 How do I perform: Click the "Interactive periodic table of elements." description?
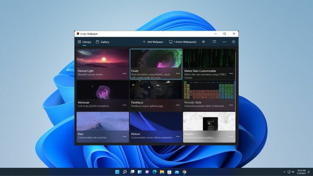[204, 106]
